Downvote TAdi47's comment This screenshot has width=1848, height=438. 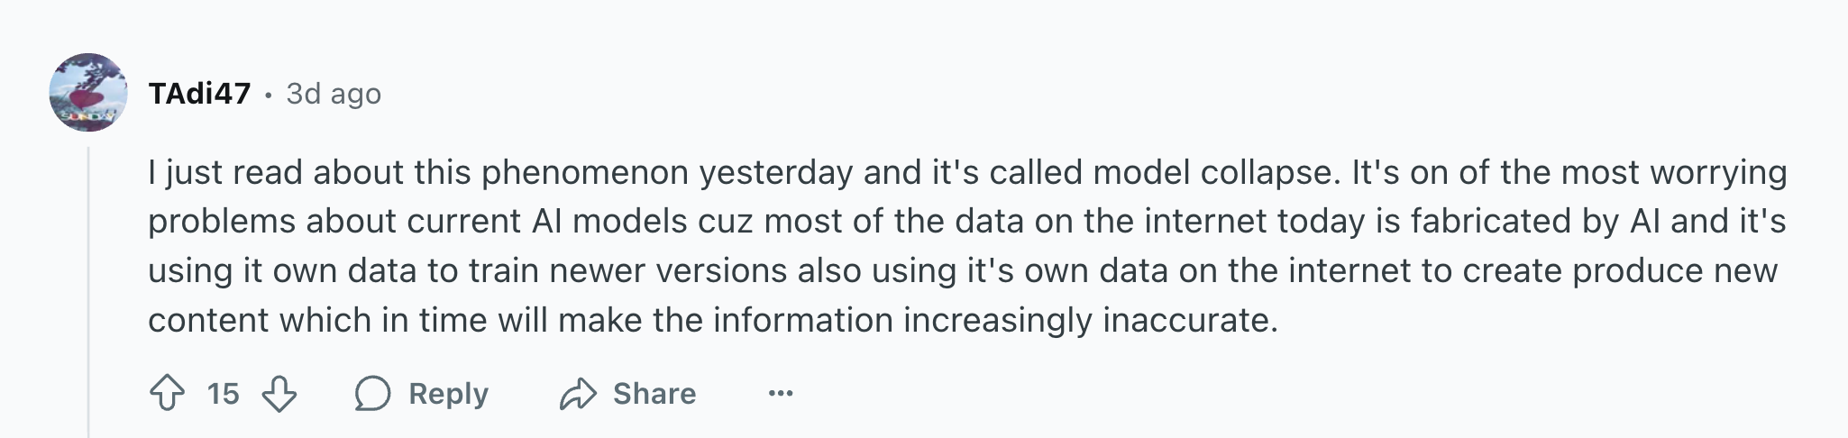tap(279, 394)
